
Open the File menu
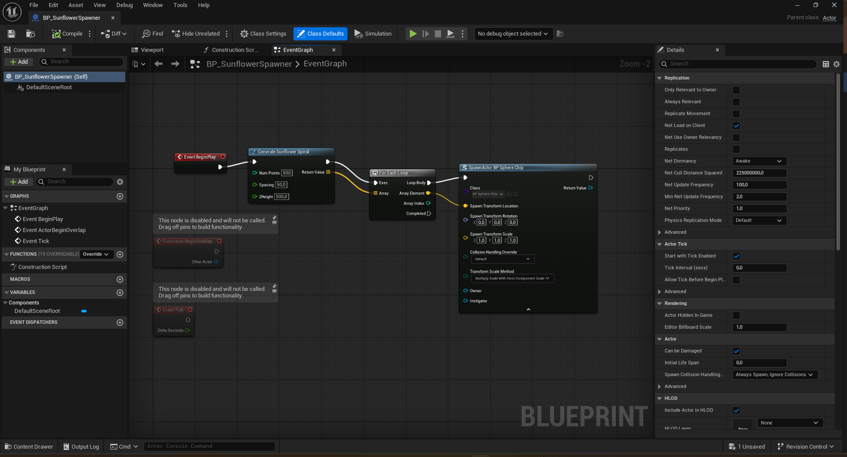(x=34, y=5)
